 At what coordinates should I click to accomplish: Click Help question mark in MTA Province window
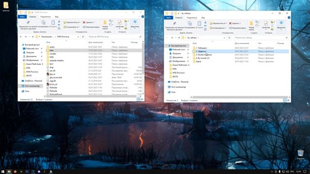coord(142,16)
